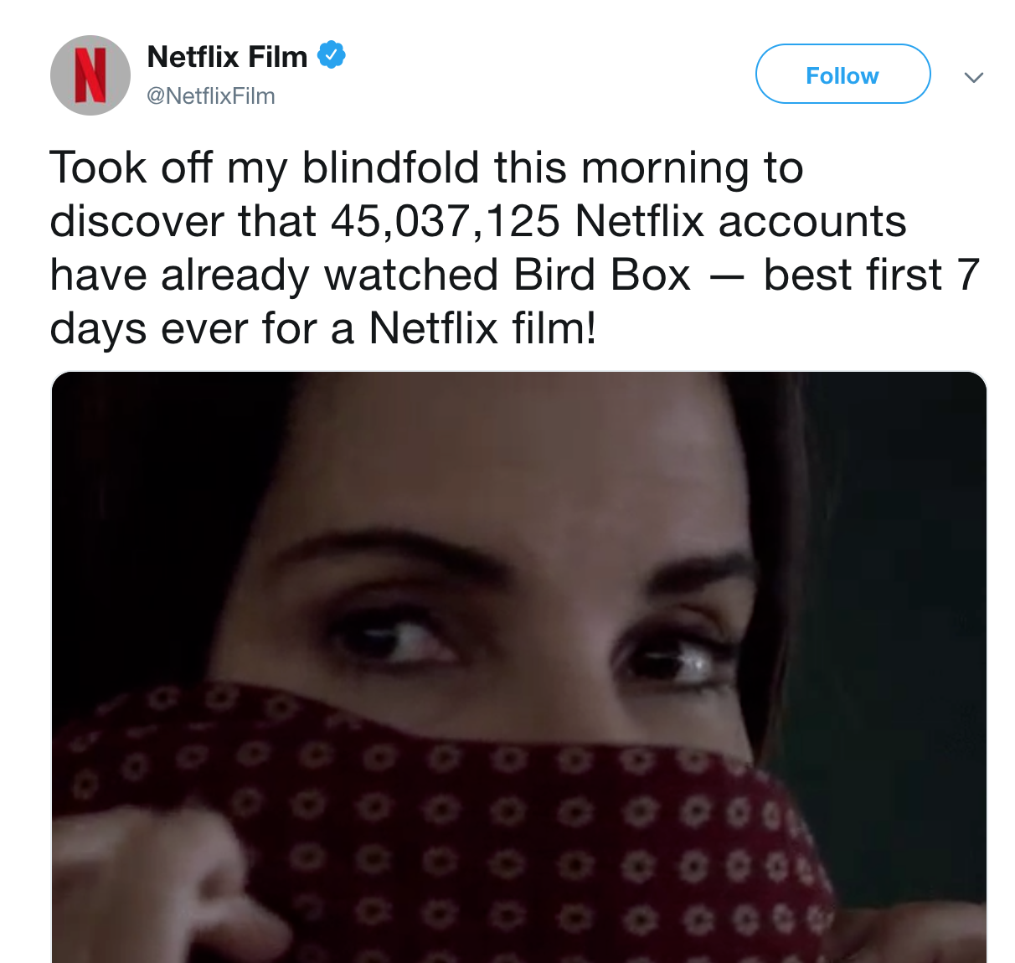Click the phrase 'best first 7'
This screenshot has height=963, width=1015.
pos(872,275)
